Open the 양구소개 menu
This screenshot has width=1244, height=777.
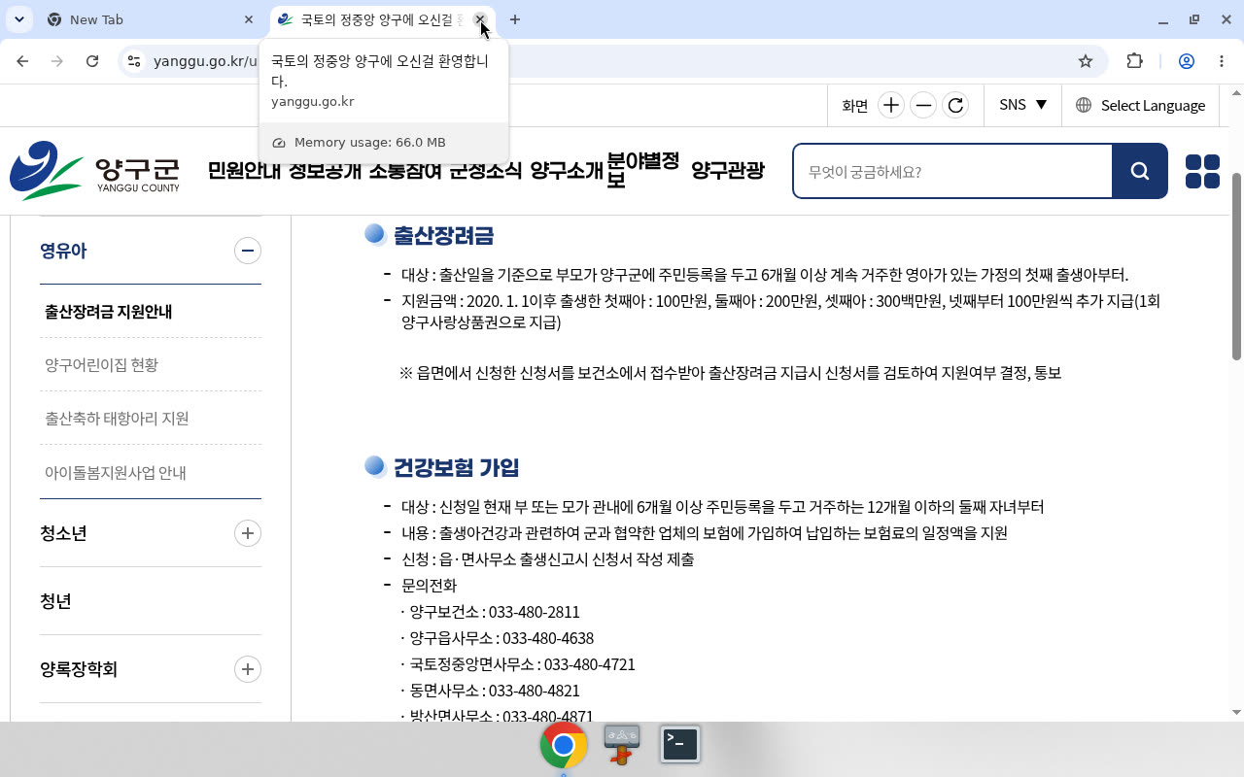(567, 171)
